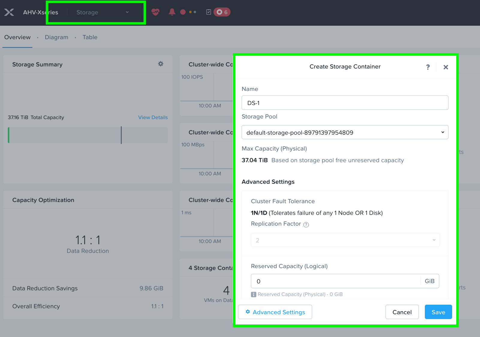Open help for Create Storage Container dialog
This screenshot has height=337, width=480.
pyautogui.click(x=428, y=67)
